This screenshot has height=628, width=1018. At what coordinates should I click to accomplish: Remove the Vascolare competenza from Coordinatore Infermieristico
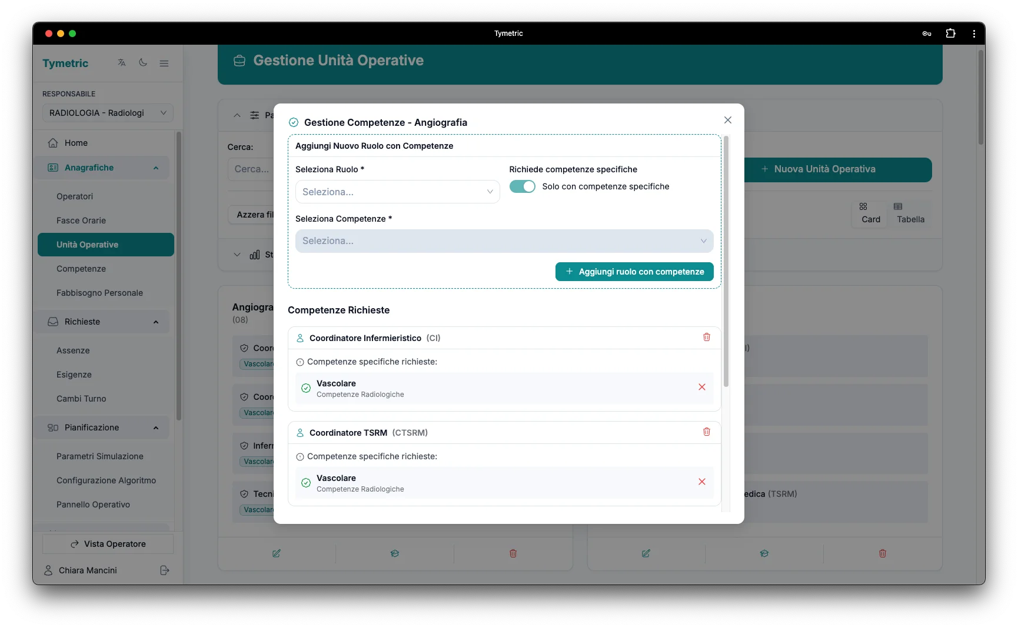click(x=701, y=387)
